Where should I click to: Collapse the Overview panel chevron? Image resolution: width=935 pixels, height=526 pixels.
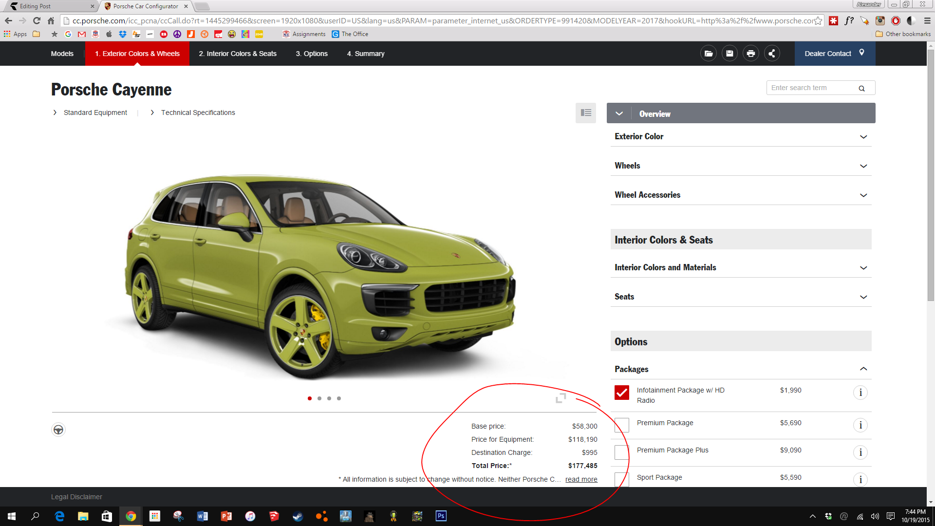coord(619,113)
